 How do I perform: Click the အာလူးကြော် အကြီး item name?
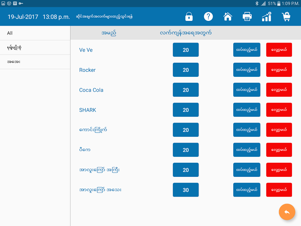point(99,170)
